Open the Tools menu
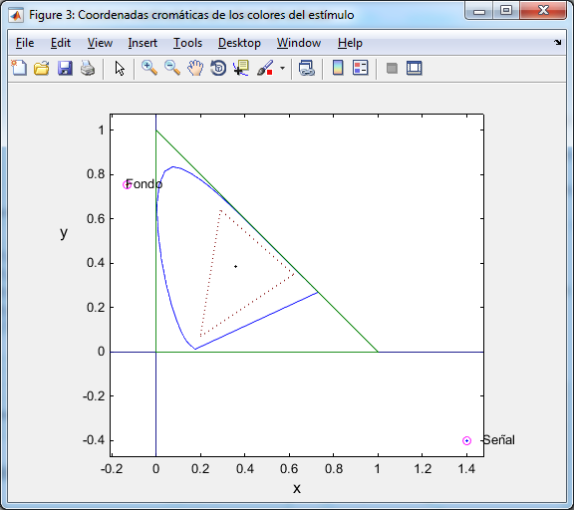The height and width of the screenshot is (510, 574). point(187,43)
